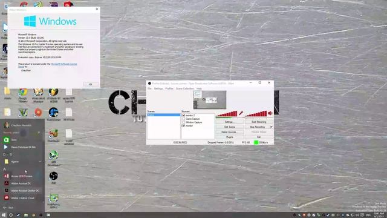Click the OBS Settings button
Viewport: 387px width, 218px height.
(229, 122)
